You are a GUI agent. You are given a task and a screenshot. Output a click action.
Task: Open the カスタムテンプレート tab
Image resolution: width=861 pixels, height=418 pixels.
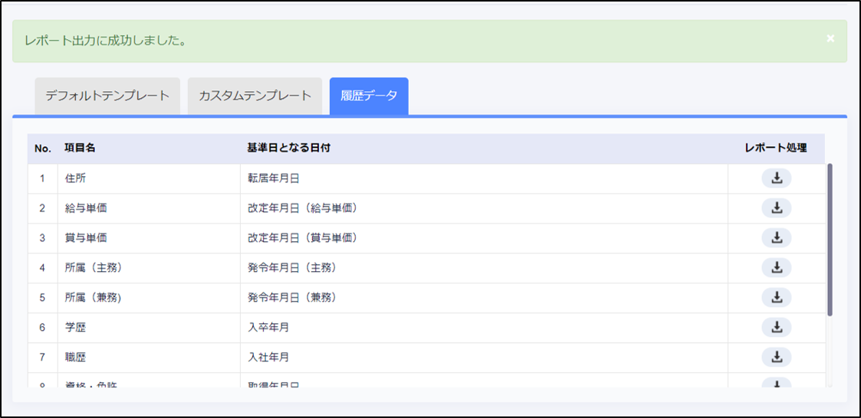point(255,96)
